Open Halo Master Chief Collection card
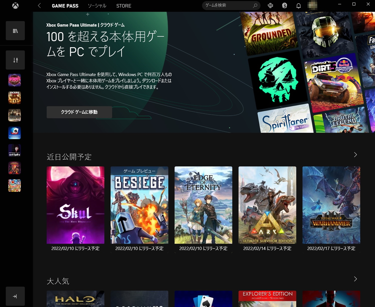 pyautogui.click(x=76, y=299)
